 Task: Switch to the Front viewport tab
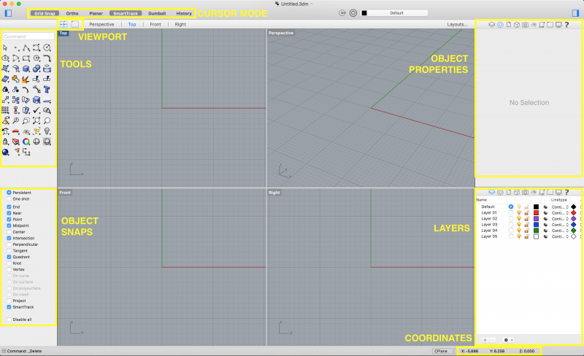155,24
